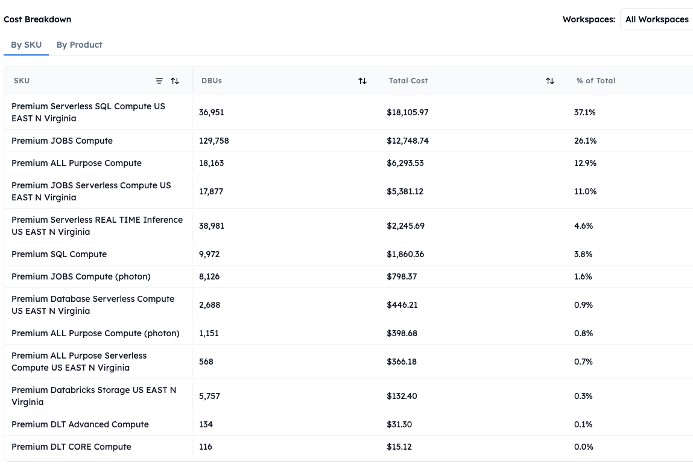Click the 3.8% of total value
The height and width of the screenshot is (469, 693).
(x=583, y=254)
